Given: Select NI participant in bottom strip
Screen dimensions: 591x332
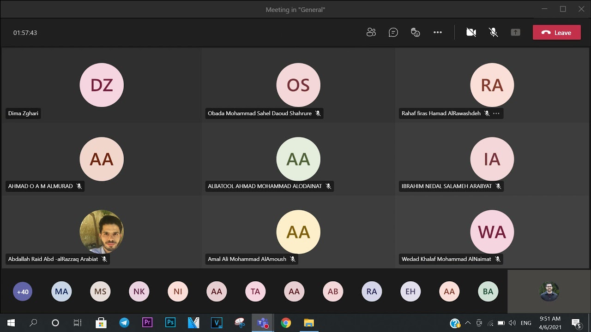Looking at the screenshot, I should [178, 291].
